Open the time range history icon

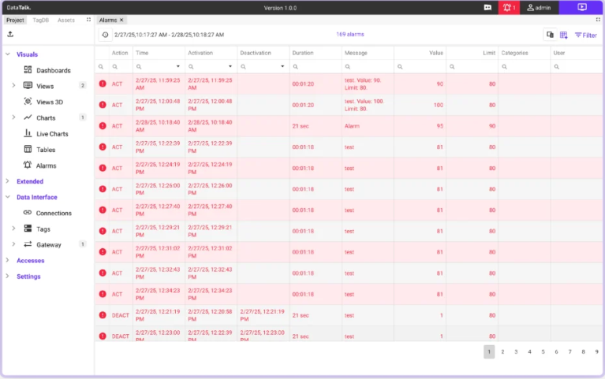click(105, 35)
